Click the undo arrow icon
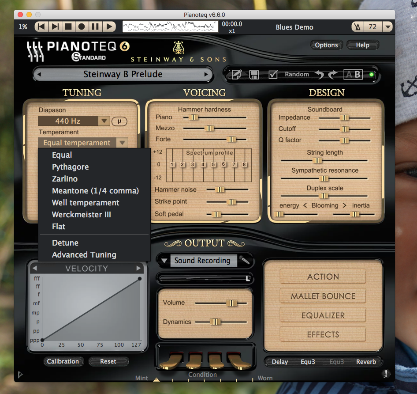The height and width of the screenshot is (394, 417). [320, 75]
